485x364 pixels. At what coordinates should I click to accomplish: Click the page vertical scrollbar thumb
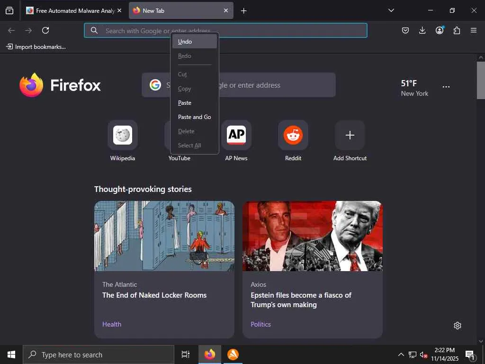(x=481, y=80)
